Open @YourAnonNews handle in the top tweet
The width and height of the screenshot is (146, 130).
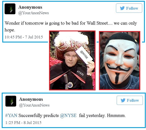pyautogui.click(x=33, y=13)
